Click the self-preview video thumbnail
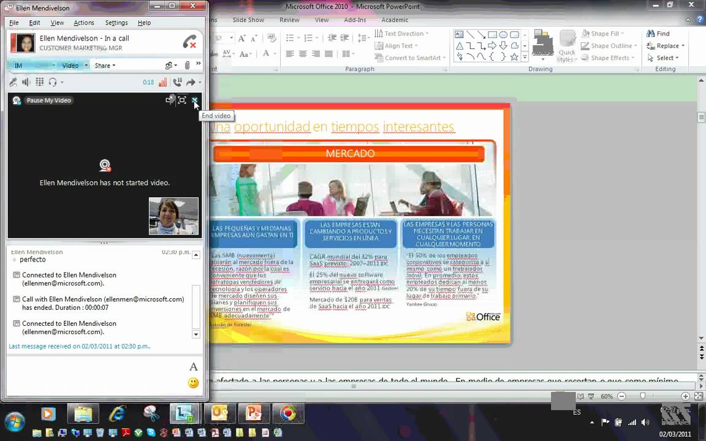 [x=174, y=216]
